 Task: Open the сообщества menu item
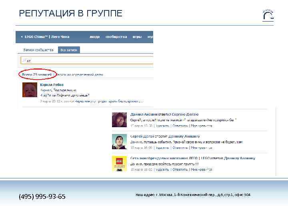point(116,37)
